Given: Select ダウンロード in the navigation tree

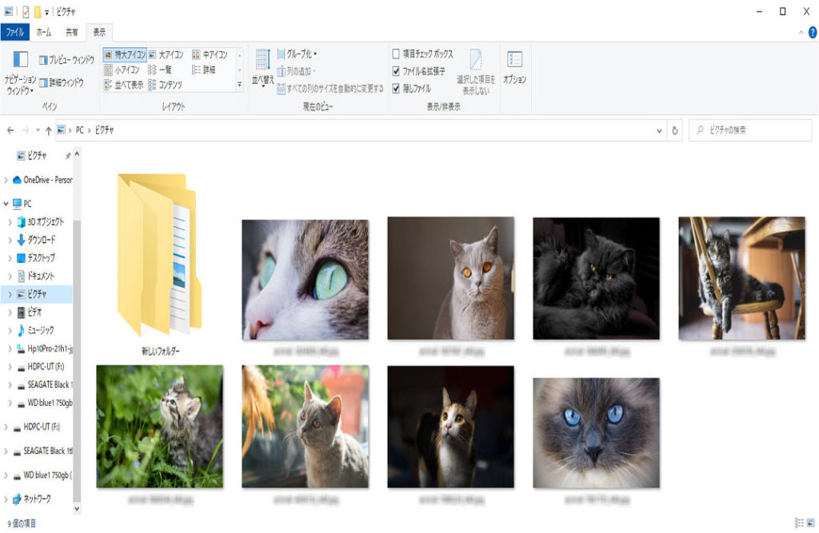Looking at the screenshot, I should pyautogui.click(x=41, y=240).
